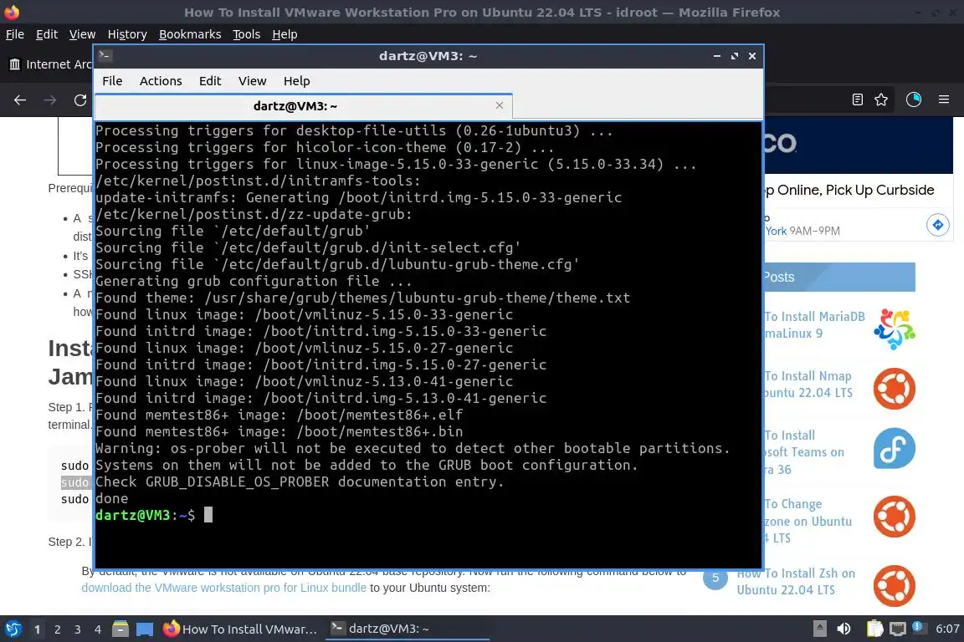Screen dimensions: 964x642
Task: Open terminal Actions menu
Action: pyautogui.click(x=161, y=81)
